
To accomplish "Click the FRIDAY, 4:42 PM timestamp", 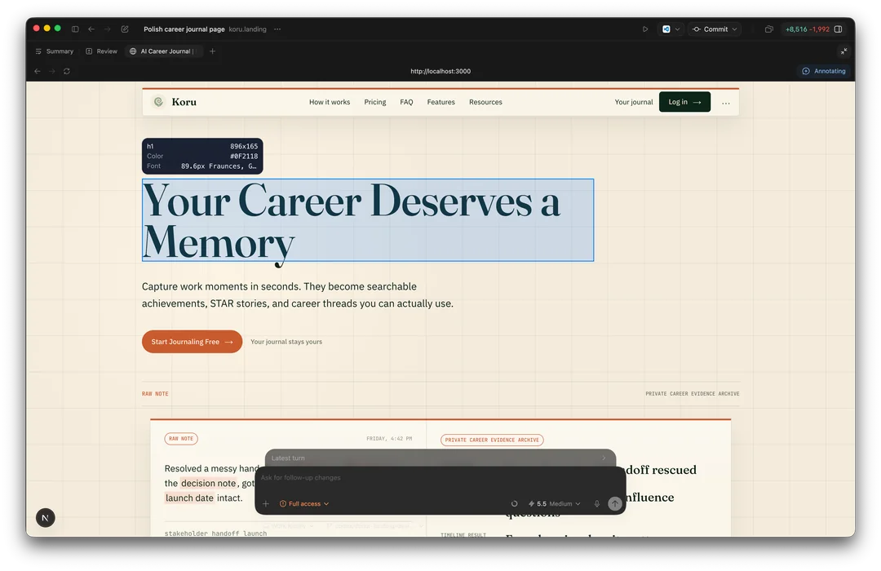I will pyautogui.click(x=389, y=438).
